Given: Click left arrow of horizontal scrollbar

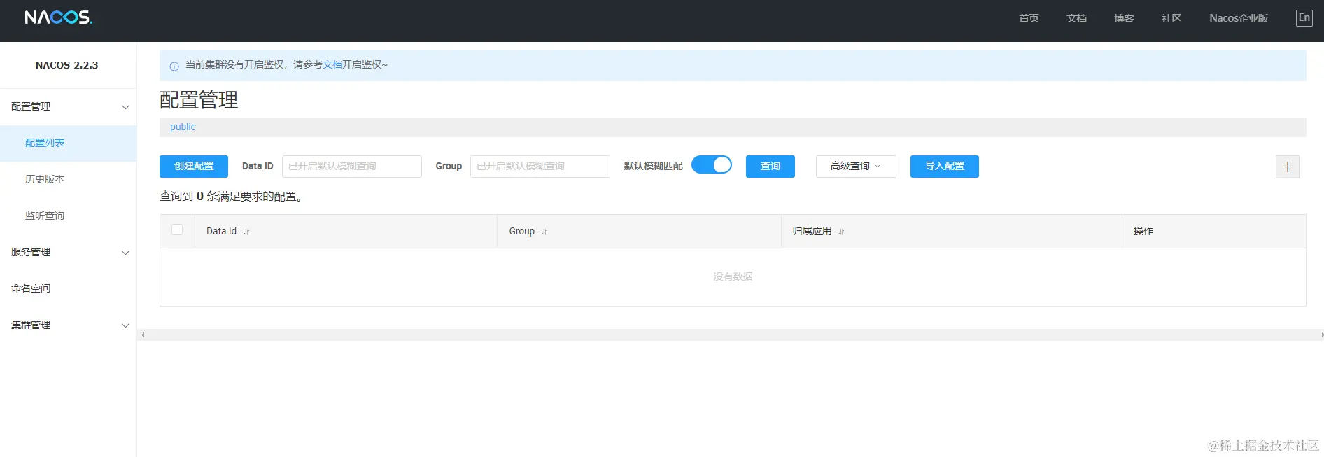Looking at the screenshot, I should [x=143, y=335].
